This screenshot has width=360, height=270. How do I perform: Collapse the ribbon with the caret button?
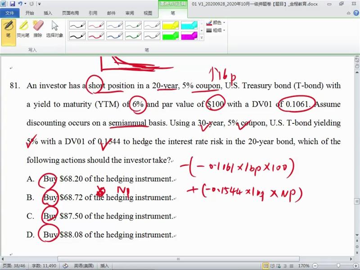pos(349,13)
